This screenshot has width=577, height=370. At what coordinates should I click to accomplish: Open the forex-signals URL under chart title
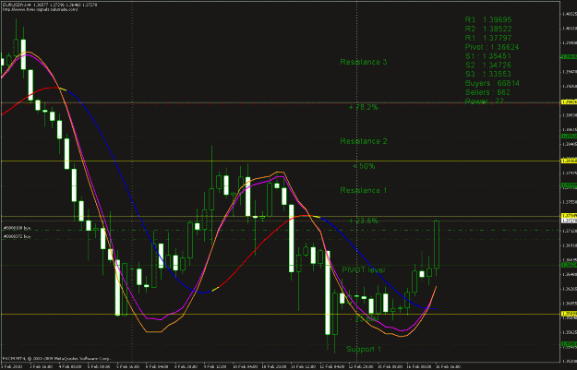click(40, 9)
